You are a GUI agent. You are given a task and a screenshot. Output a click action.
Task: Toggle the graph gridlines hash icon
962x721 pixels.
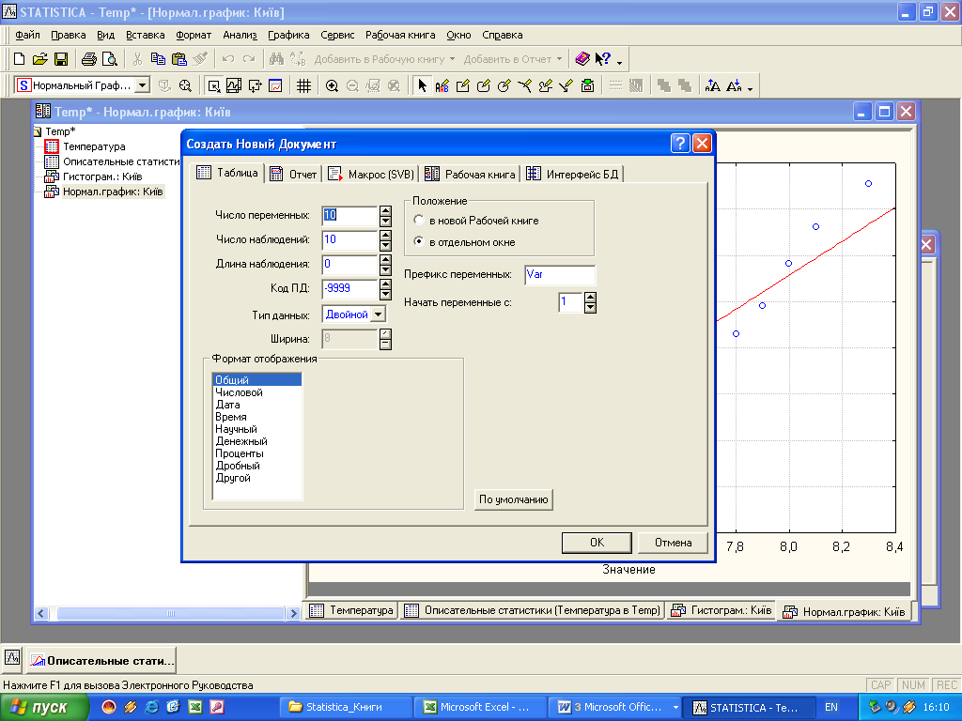pos(303,85)
